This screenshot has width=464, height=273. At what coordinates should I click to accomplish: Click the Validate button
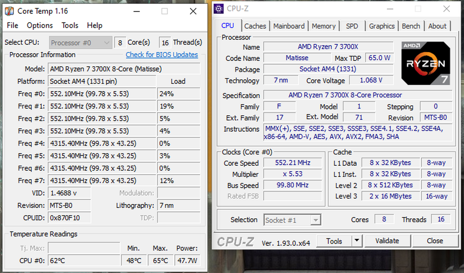coord(387,241)
